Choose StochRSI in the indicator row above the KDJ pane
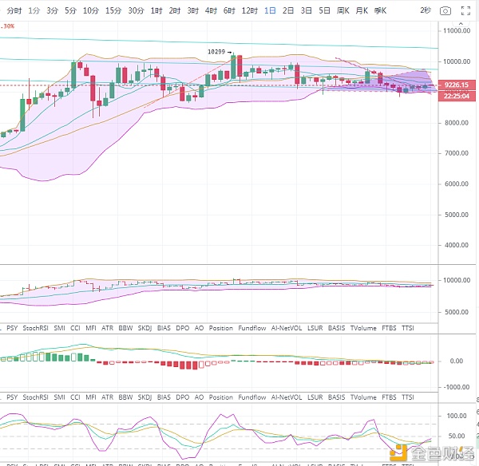The image size is (479, 466). [35, 397]
